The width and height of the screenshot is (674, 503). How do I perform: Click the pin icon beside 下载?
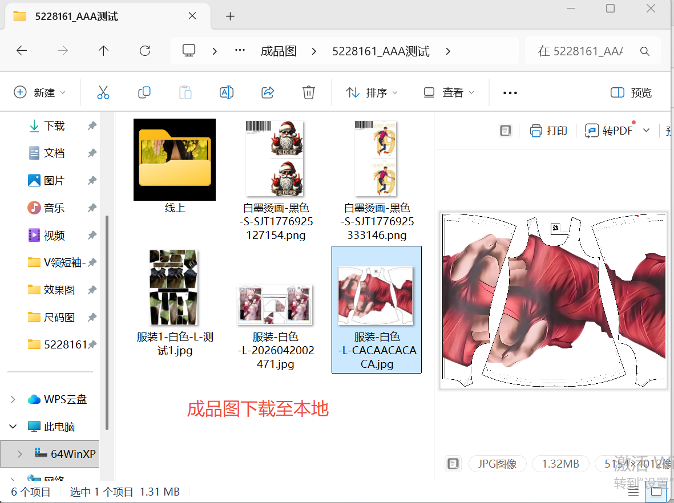pyautogui.click(x=92, y=126)
